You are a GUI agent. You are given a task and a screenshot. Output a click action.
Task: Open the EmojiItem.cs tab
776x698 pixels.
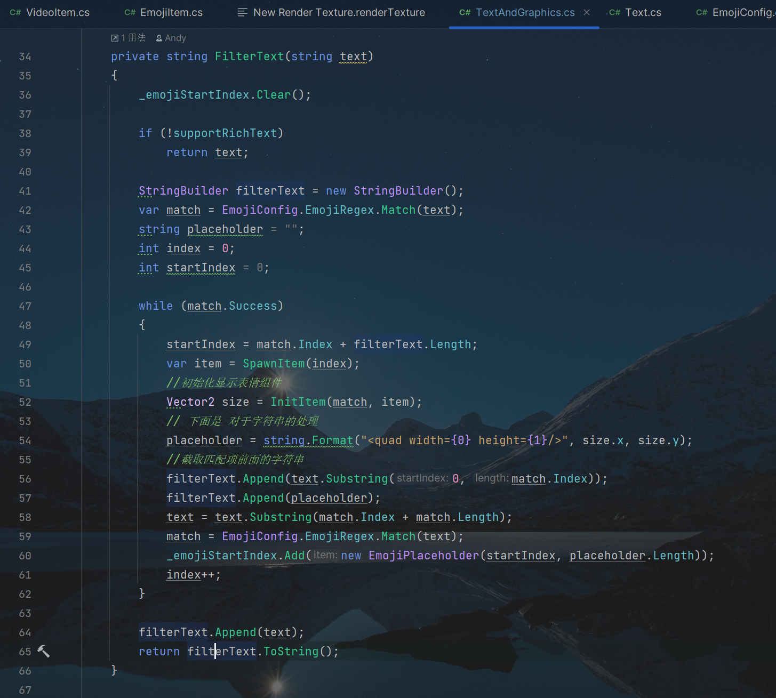[171, 12]
